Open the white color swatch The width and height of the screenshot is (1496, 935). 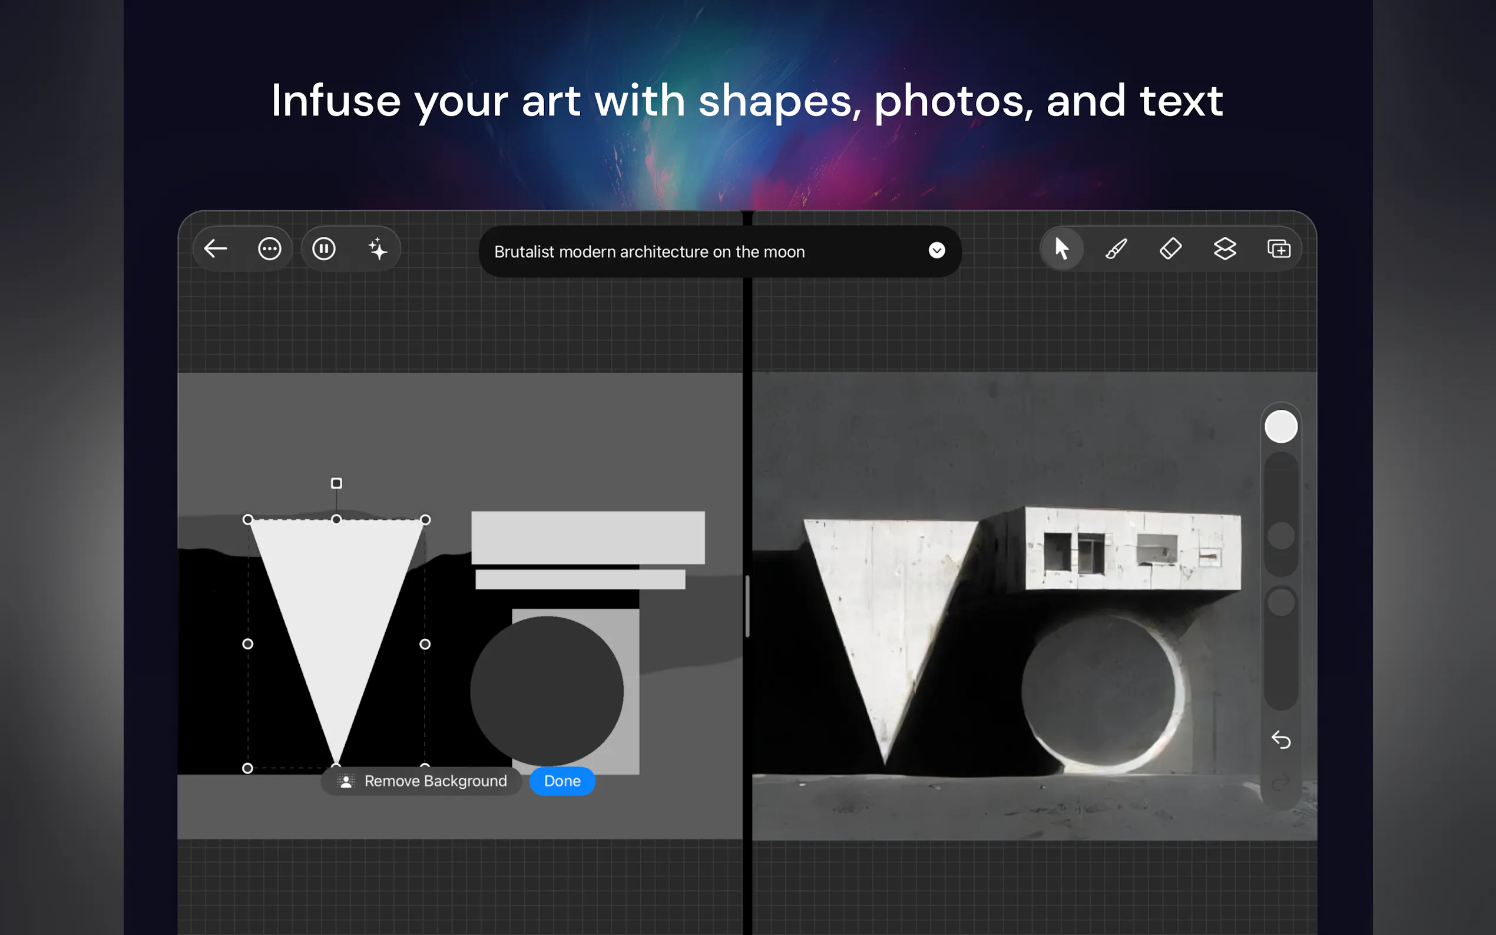(1281, 427)
